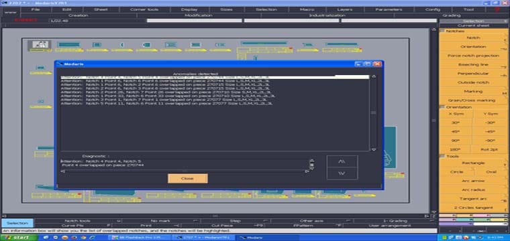The height and width of the screenshot is (241, 510).
Task: Open the Macro menu
Action: click(307, 9)
